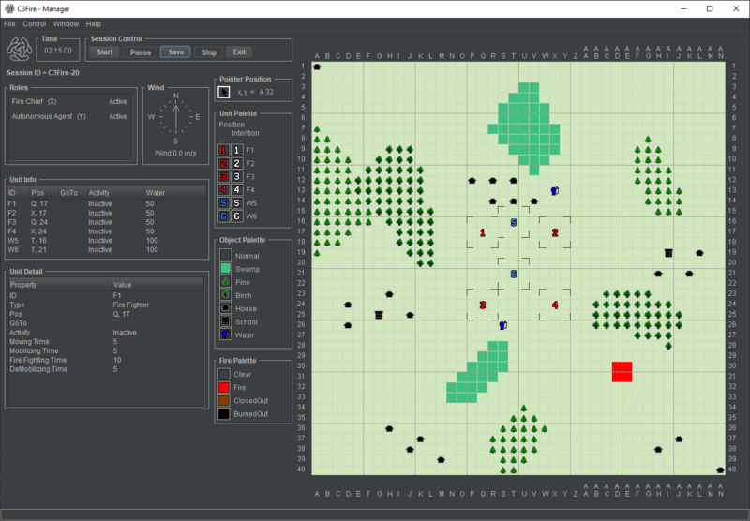Pick Water object in Object Palette
The image size is (750, 521).
[225, 335]
